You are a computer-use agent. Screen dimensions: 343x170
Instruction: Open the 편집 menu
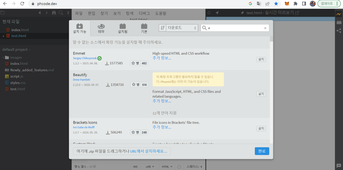click(92, 13)
